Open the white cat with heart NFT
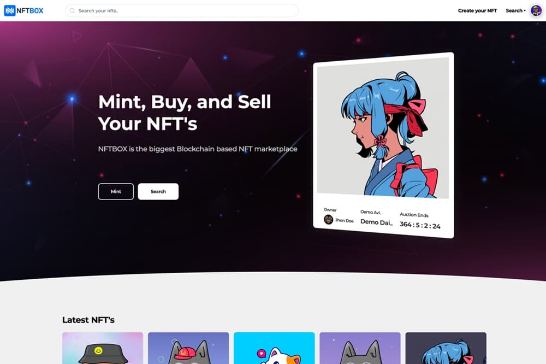Viewport: 546px width, 364px height. click(x=274, y=348)
